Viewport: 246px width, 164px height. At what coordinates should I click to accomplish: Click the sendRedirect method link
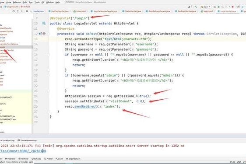pos(86,106)
